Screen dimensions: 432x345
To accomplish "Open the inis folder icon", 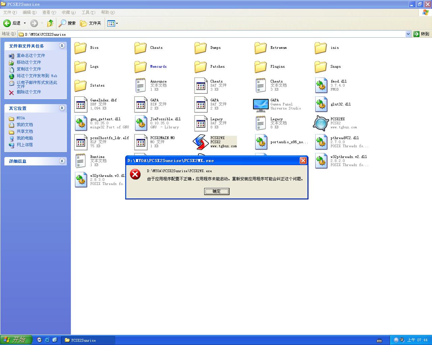I will coord(321,48).
